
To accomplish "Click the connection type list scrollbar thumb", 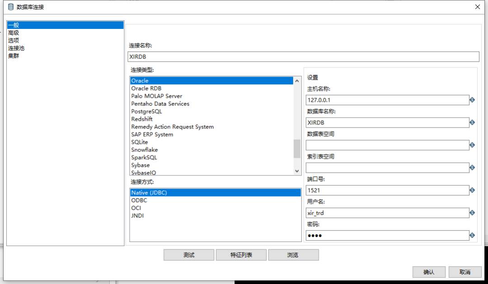I will click(297, 148).
